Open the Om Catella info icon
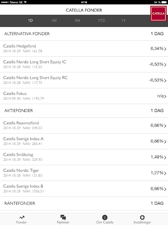Viewport: 168px width, 225px height. (x=105, y=217)
